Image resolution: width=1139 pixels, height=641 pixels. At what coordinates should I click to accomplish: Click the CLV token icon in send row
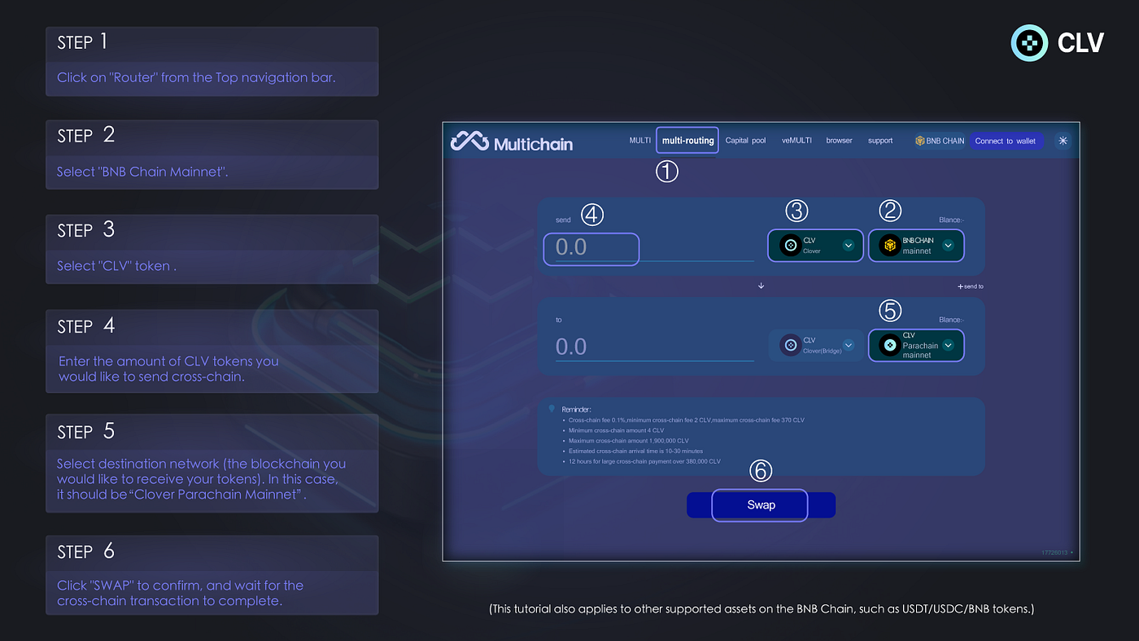790,246
